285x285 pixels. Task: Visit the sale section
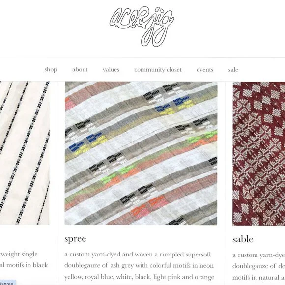[233, 70]
